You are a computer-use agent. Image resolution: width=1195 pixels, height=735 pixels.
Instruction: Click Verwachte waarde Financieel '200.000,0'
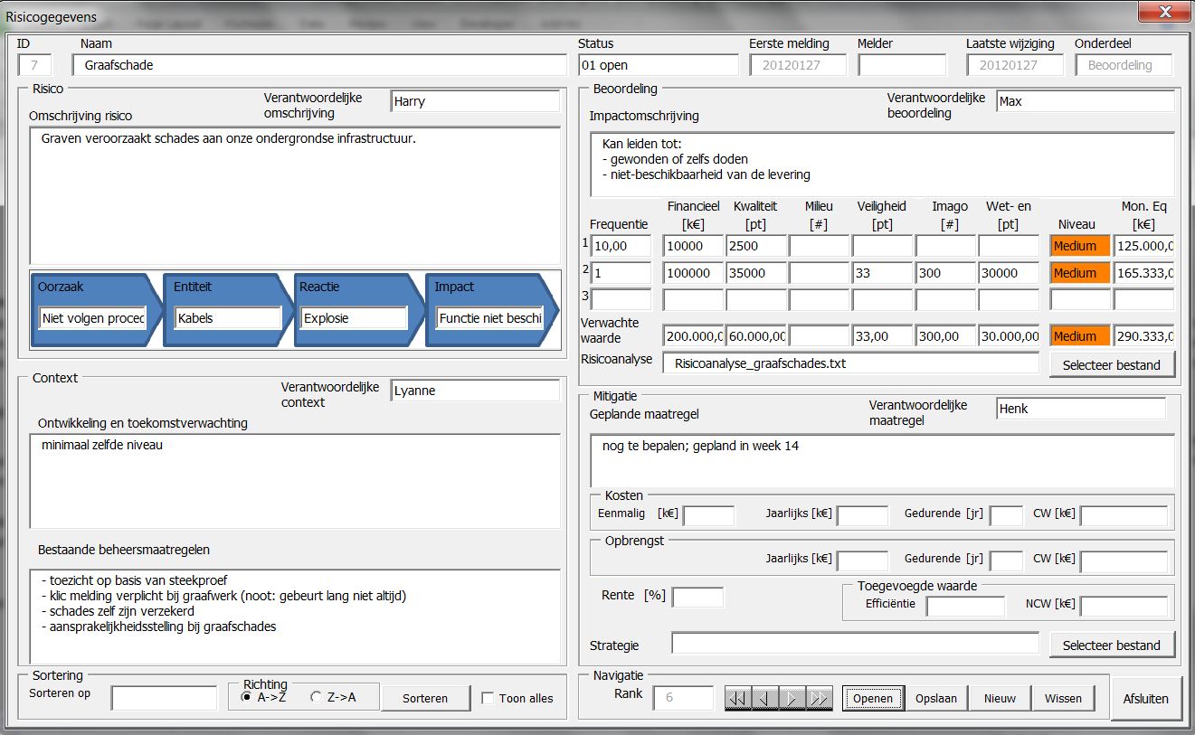(693, 336)
